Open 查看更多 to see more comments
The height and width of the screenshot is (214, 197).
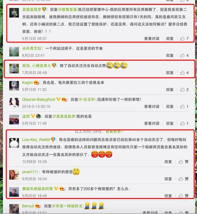point(114,132)
